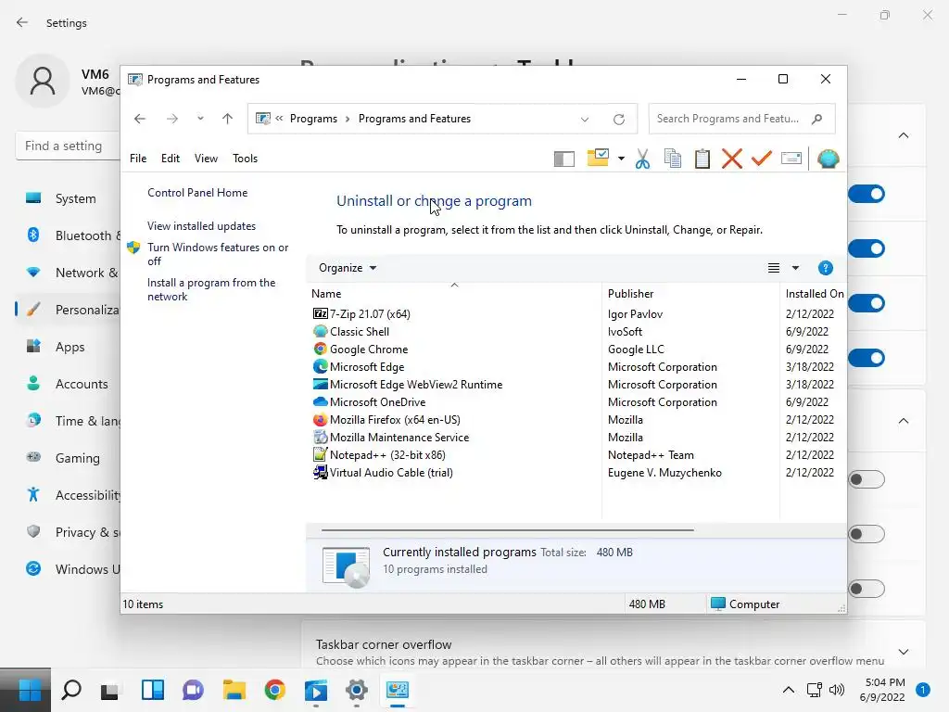Open the Edit menu
This screenshot has width=949, height=712.
tap(171, 158)
